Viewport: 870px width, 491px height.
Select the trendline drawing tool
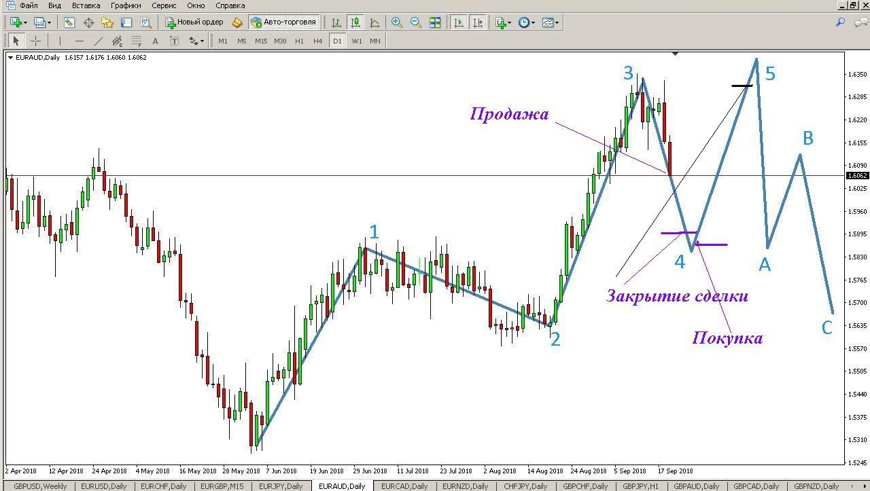tap(98, 41)
